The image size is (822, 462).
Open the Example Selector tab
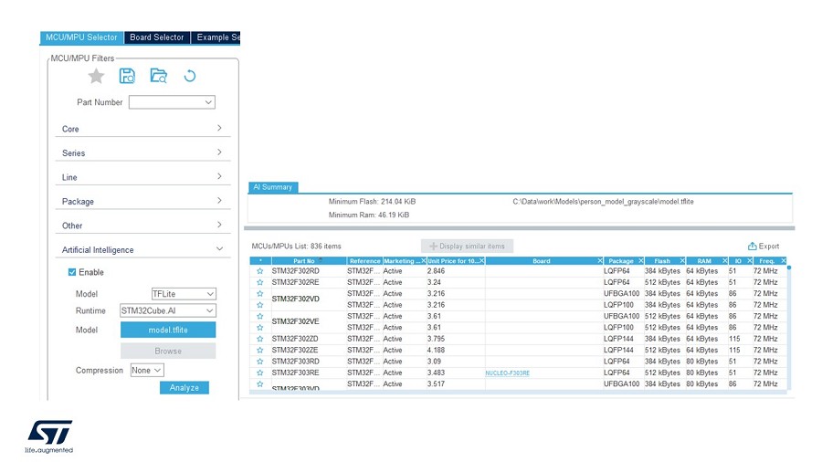(x=216, y=37)
